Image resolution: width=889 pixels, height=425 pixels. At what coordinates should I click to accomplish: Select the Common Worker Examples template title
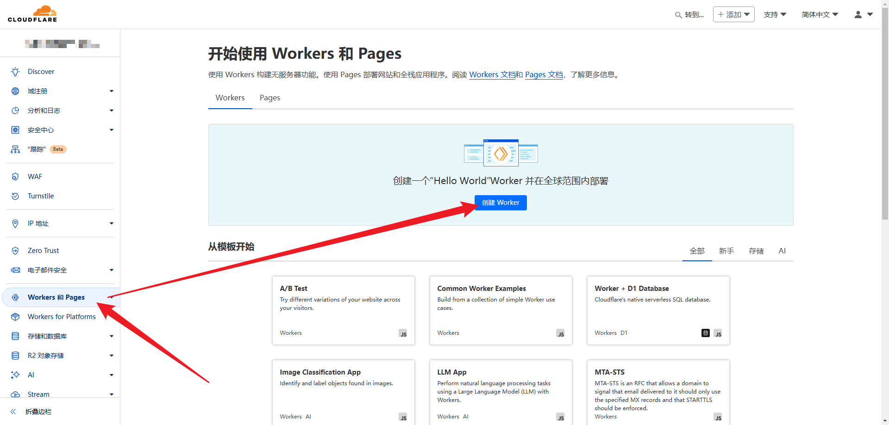click(482, 289)
